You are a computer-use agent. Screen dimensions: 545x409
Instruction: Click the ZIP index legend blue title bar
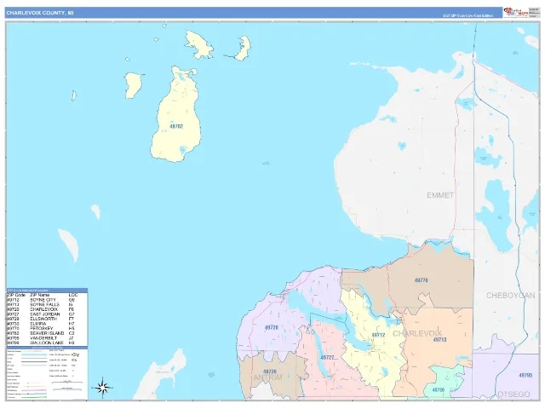point(47,290)
